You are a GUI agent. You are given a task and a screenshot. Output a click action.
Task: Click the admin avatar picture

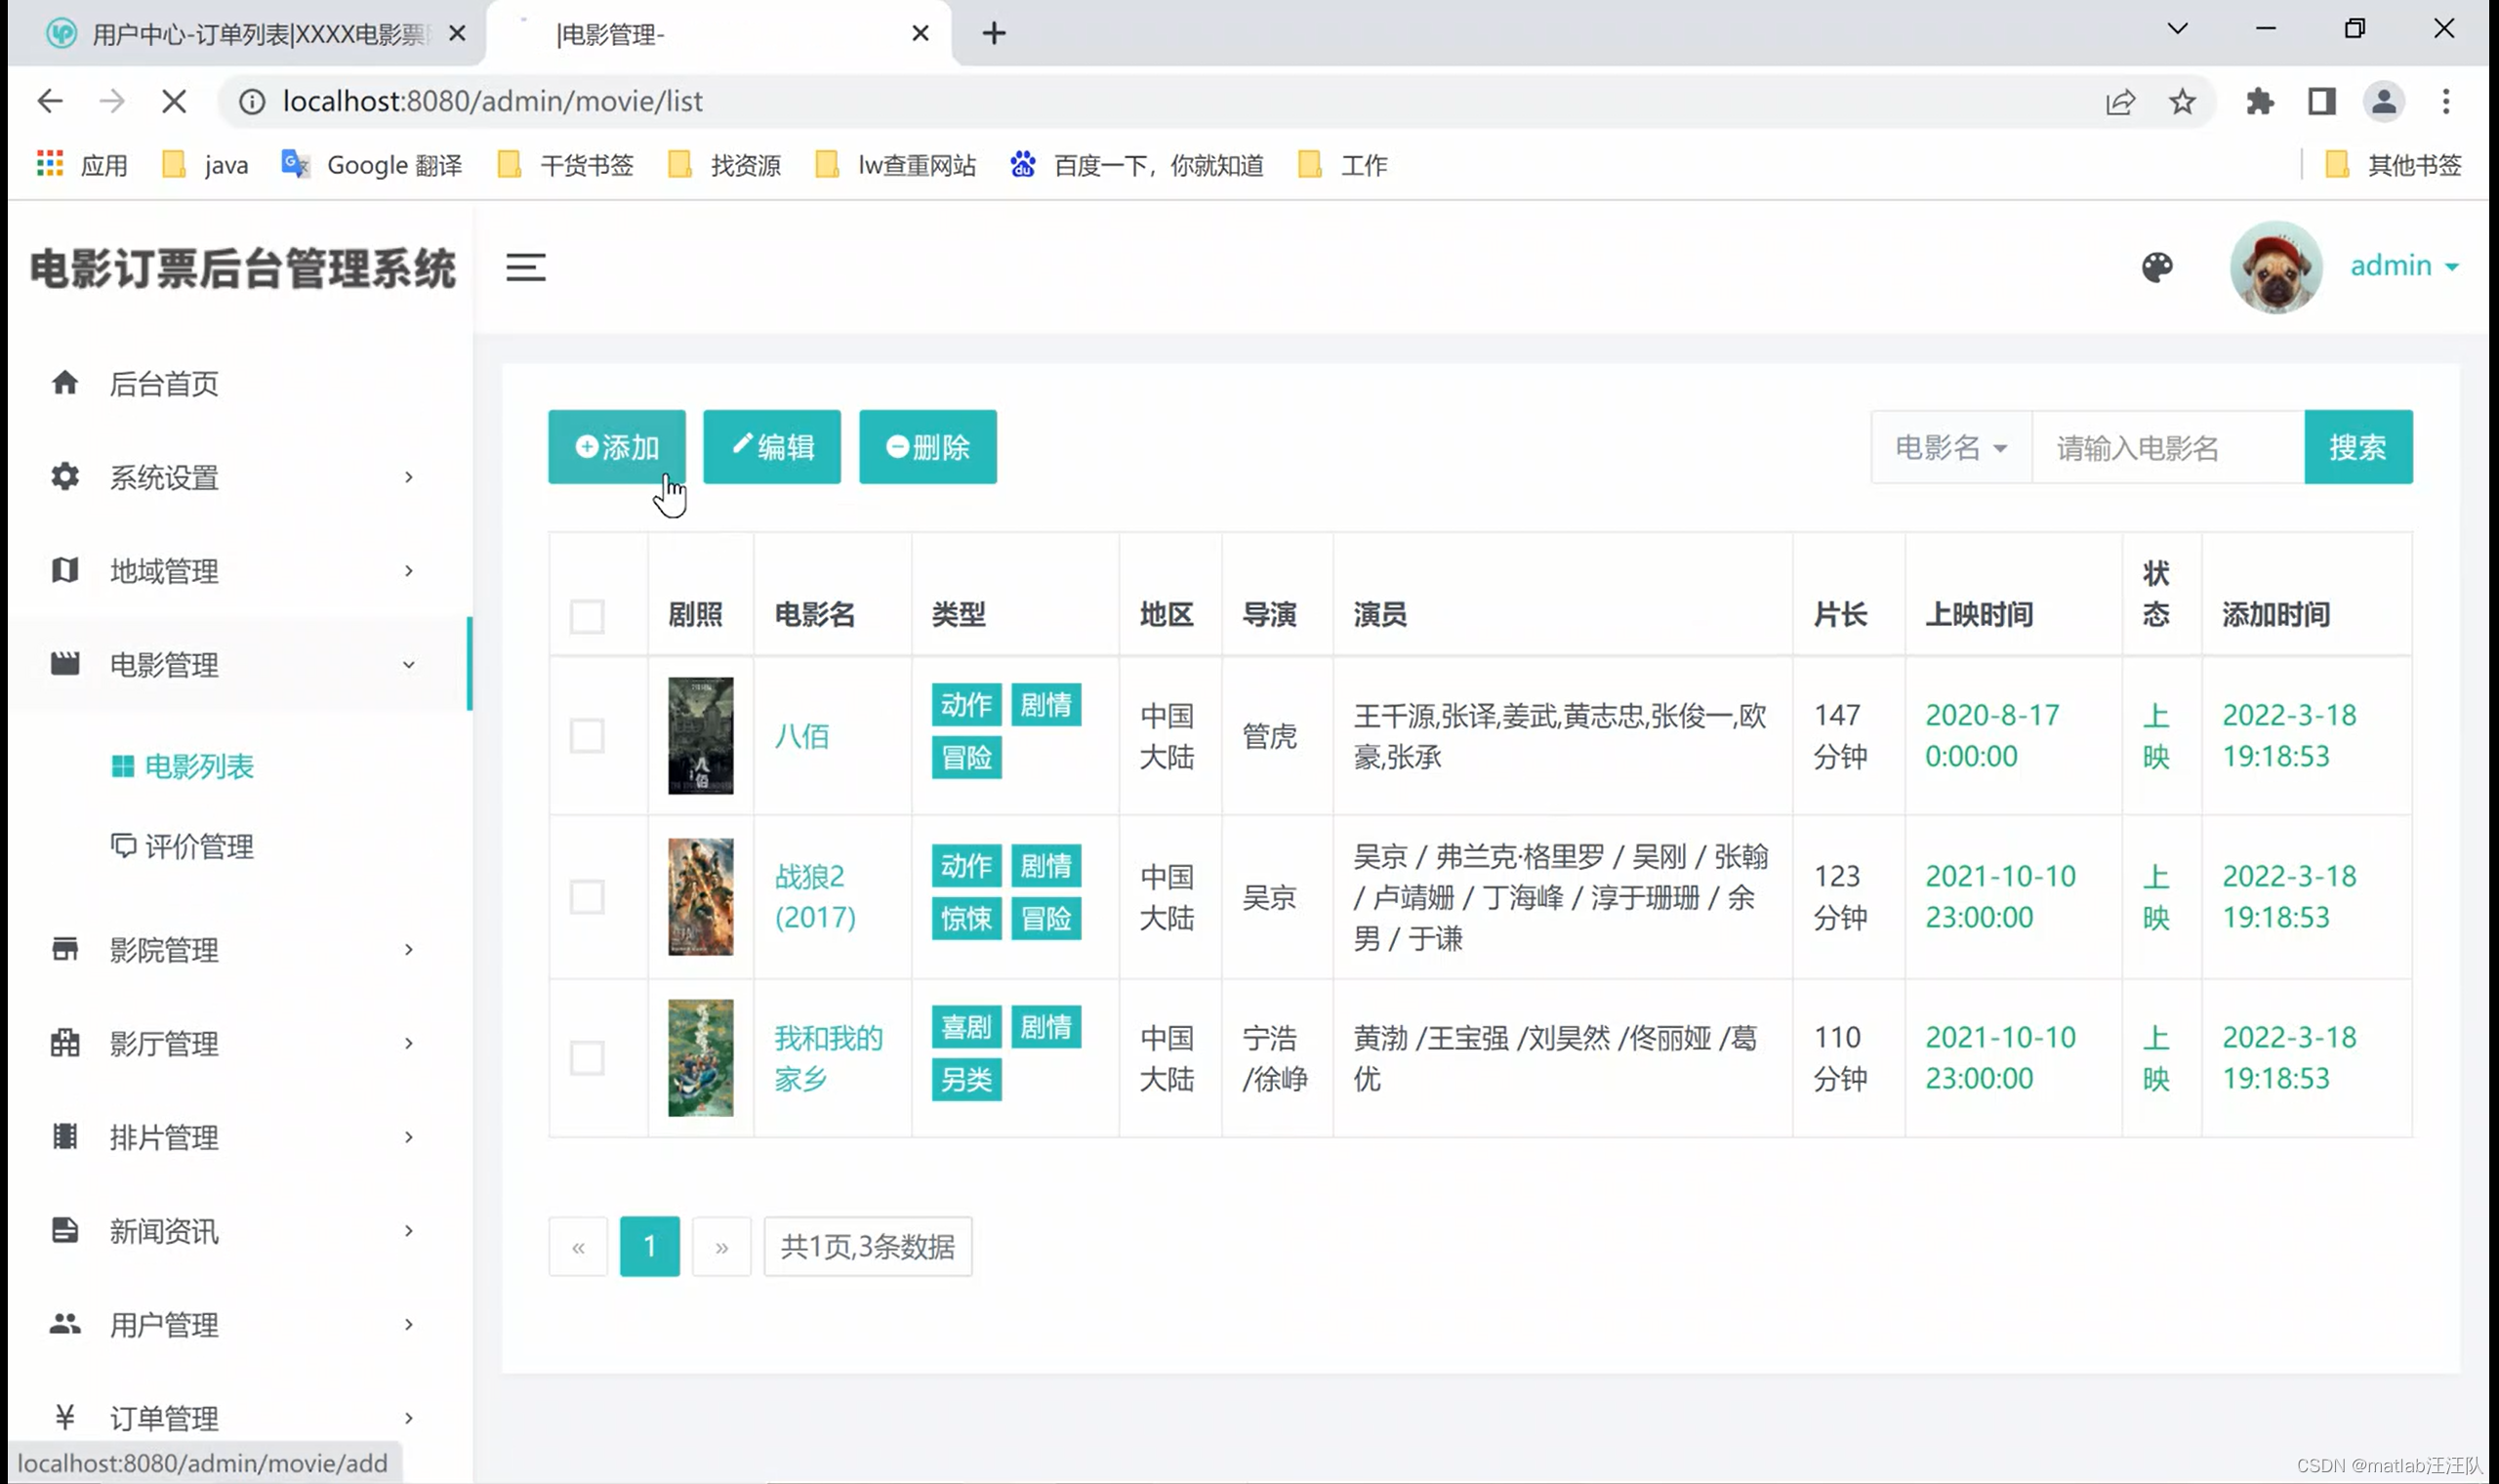click(2274, 267)
